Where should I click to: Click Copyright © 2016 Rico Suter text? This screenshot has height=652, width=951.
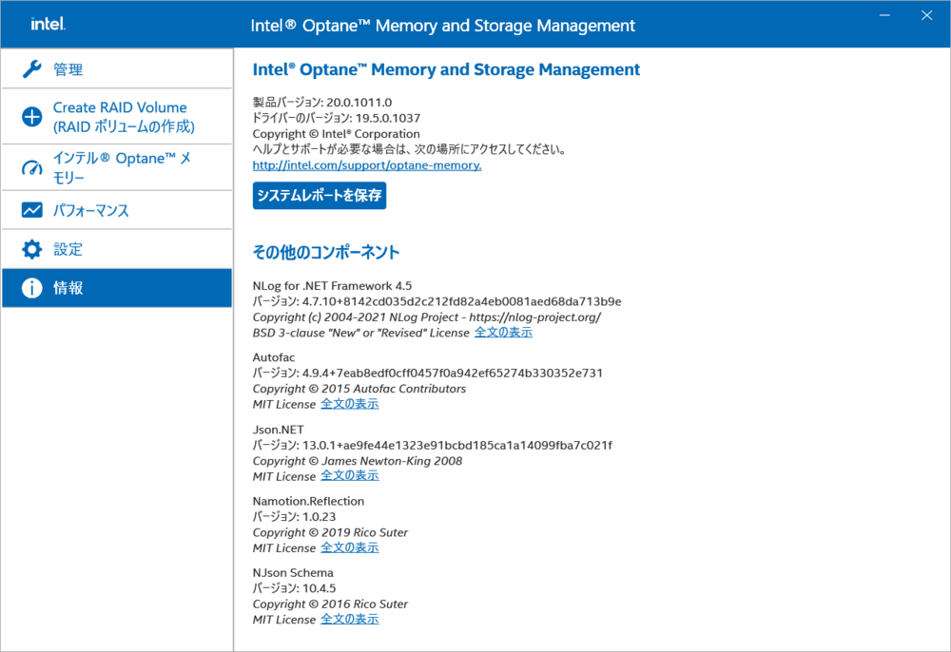click(x=330, y=604)
